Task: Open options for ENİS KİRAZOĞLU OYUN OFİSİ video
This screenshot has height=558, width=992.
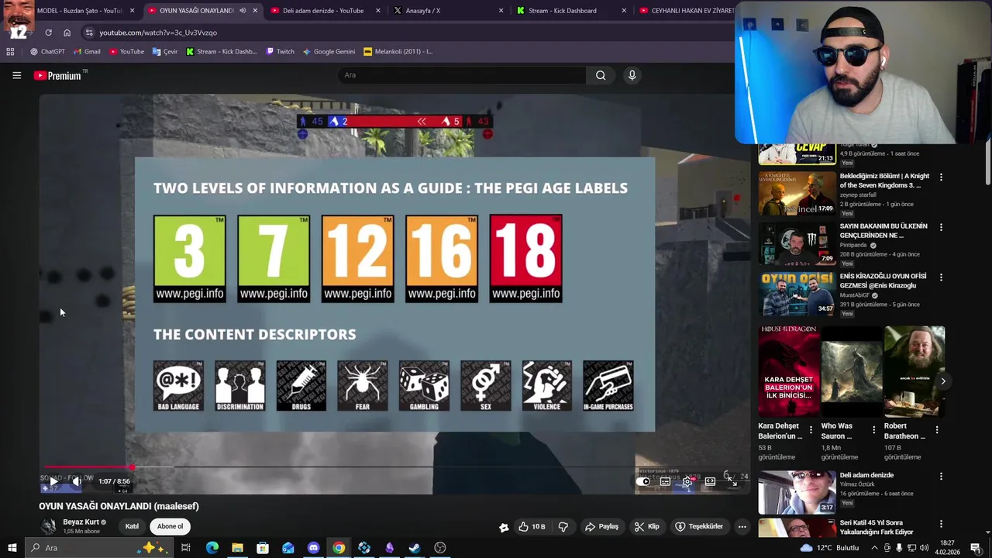Action: coord(941,277)
